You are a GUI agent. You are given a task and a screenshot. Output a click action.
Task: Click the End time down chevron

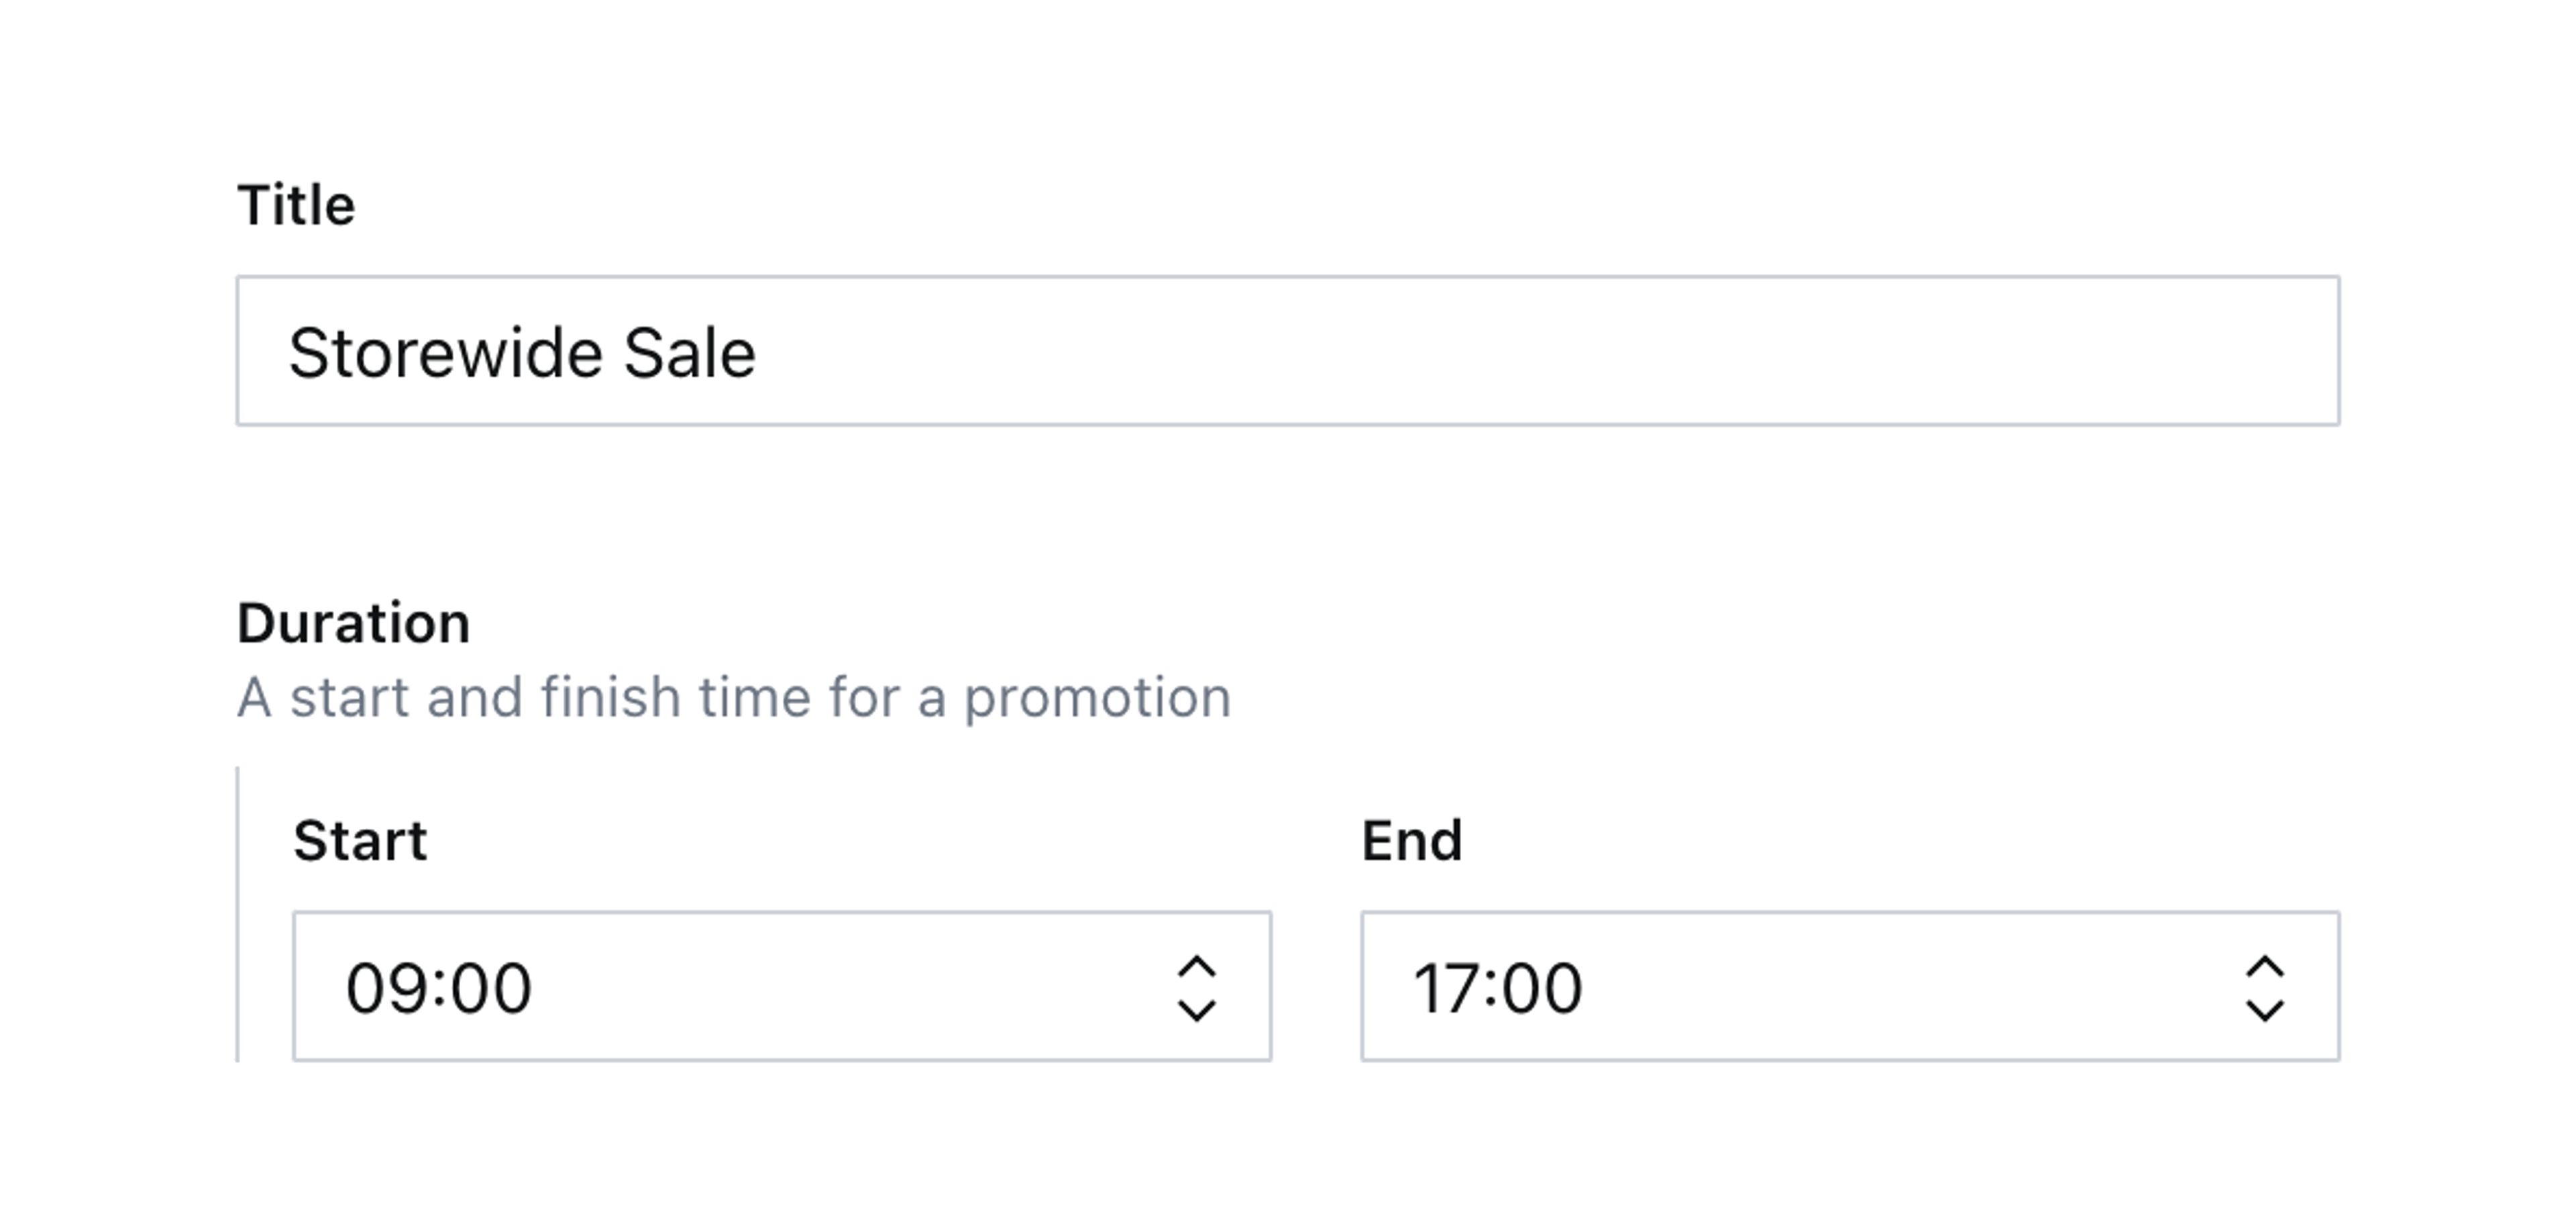[x=2264, y=1009]
